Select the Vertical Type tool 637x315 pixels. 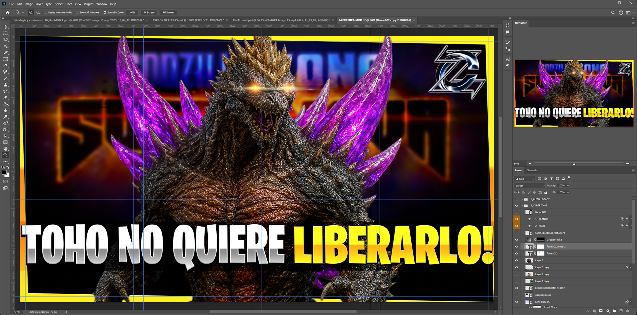tap(5, 130)
